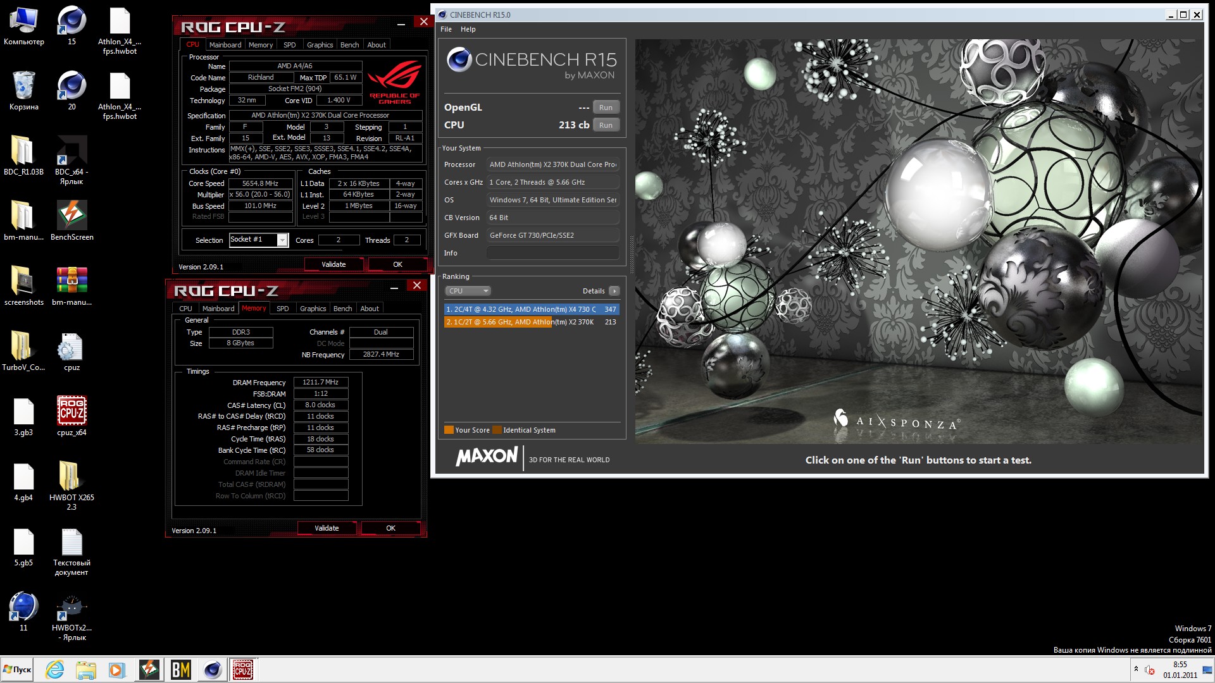Click the DRAM Frequency value 1211.7 MHz
This screenshot has height=683, width=1215.
pyautogui.click(x=321, y=382)
